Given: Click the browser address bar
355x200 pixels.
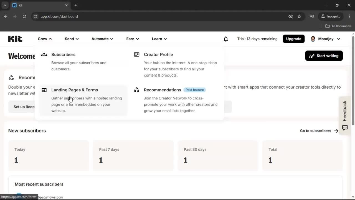Looking at the screenshot, I should coord(111,16).
